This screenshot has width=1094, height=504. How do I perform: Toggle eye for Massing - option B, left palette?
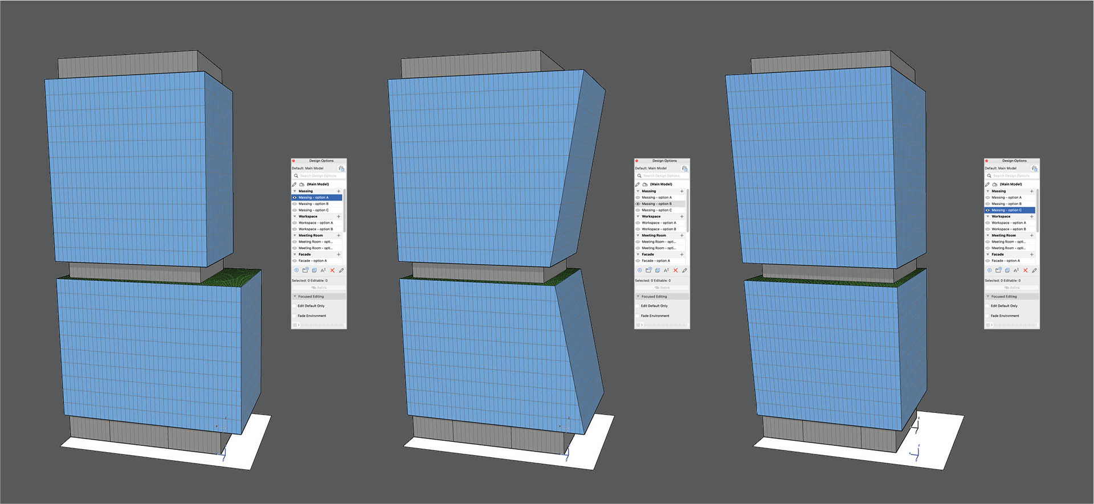295,204
